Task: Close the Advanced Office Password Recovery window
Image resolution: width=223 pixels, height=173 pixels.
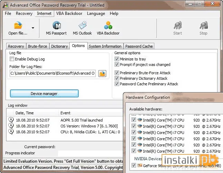Action: pyautogui.click(x=213, y=4)
